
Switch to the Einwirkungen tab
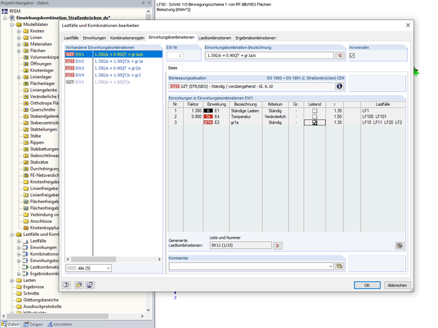coord(95,38)
